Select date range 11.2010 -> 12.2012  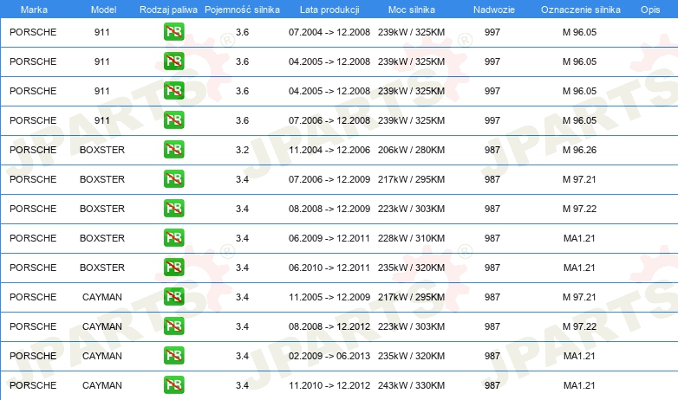[x=329, y=385]
